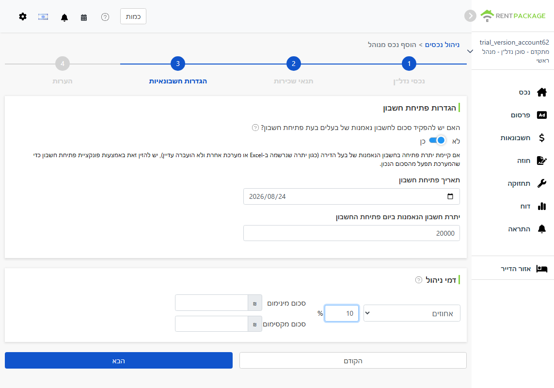Toggle the owner trust deposit switch
This screenshot has height=388, width=554.
437,141
